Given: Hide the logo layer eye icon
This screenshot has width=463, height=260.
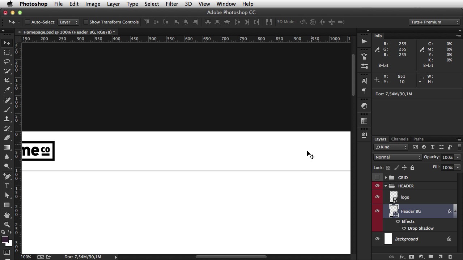Looking at the screenshot, I should click(377, 197).
